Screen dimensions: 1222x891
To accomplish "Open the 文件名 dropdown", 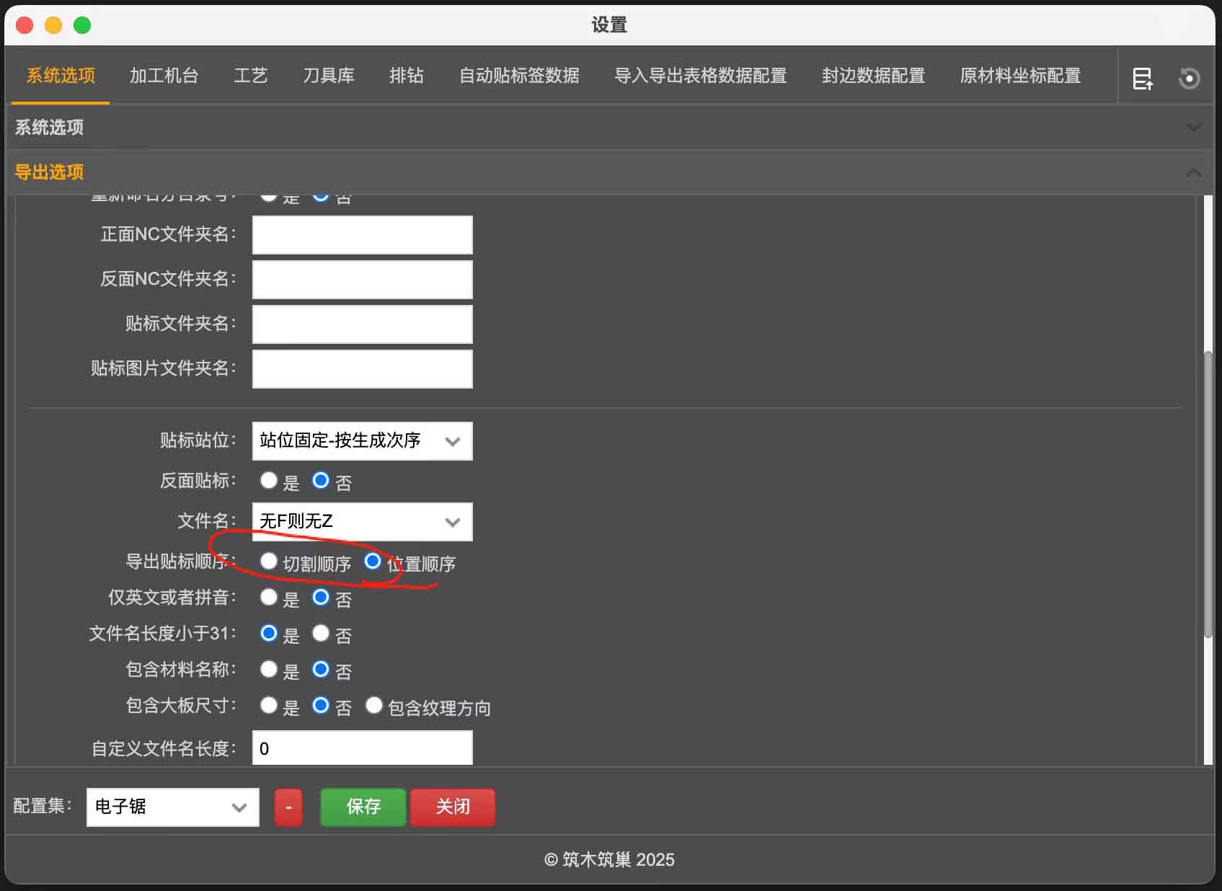I will click(362, 521).
